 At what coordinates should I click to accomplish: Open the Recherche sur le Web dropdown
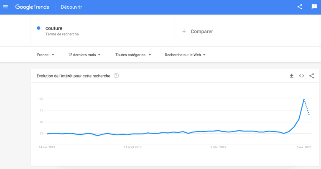[185, 55]
